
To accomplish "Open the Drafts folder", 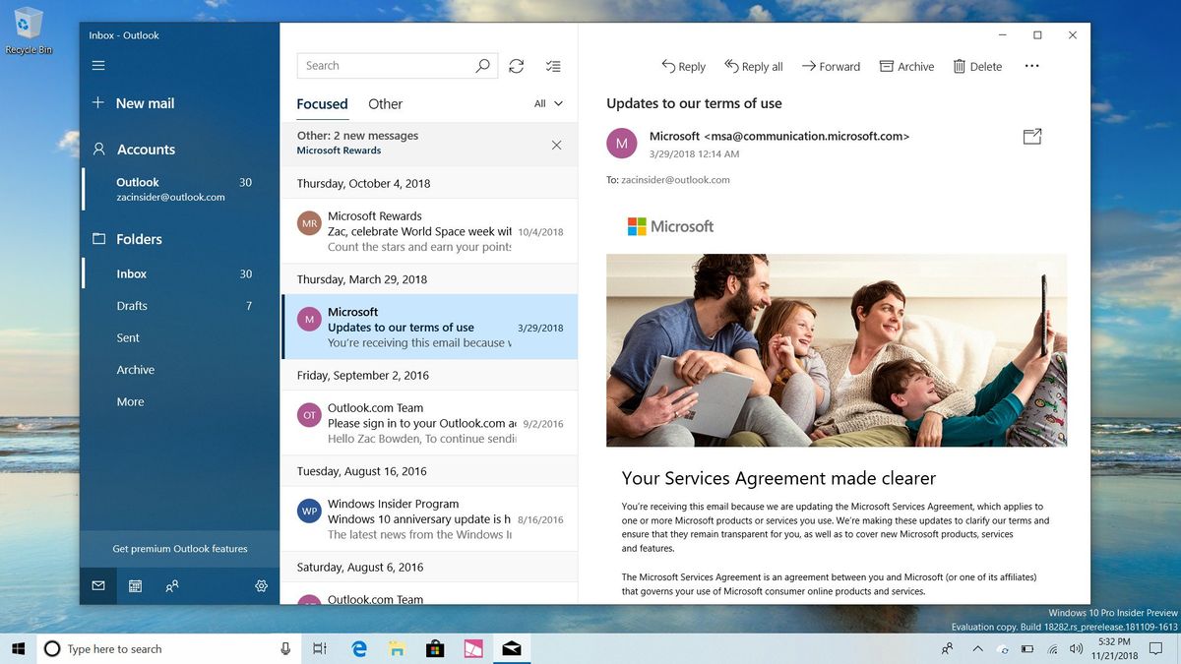I will [x=180, y=306].
